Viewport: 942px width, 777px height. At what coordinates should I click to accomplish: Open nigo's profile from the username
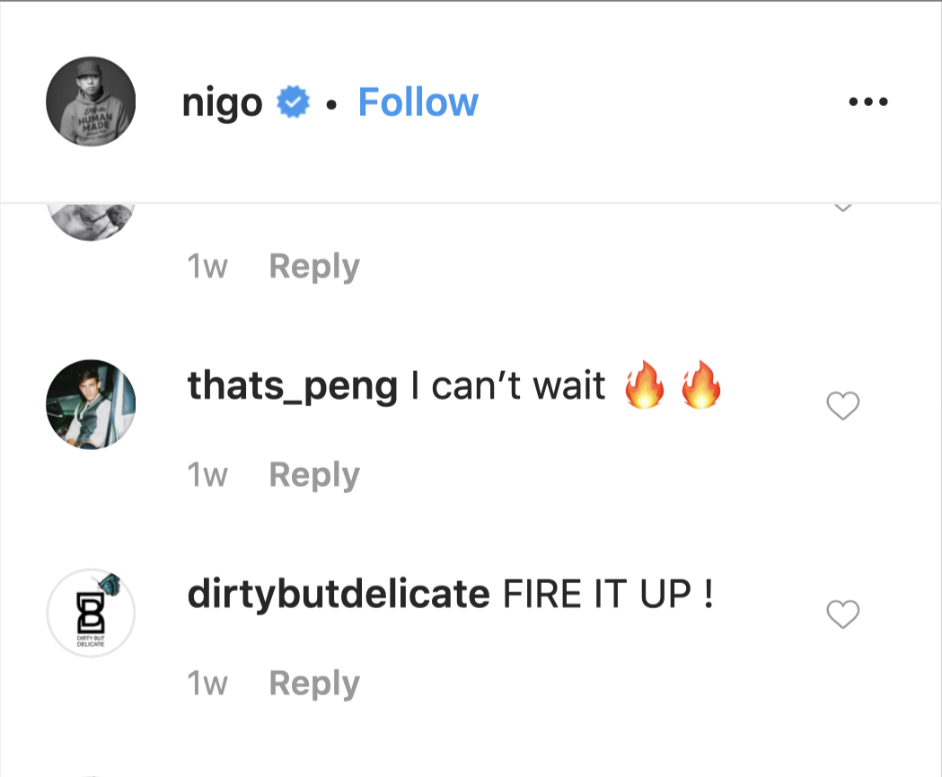(222, 103)
